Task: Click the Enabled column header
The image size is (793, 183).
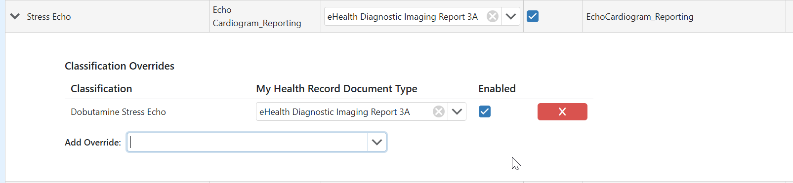Action: point(497,88)
